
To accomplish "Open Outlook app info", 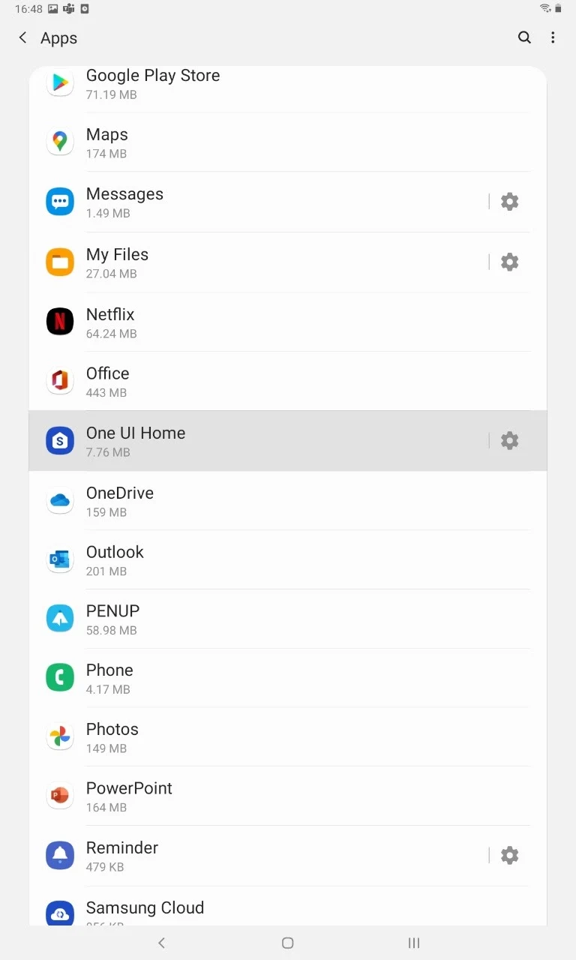I will tap(288, 559).
